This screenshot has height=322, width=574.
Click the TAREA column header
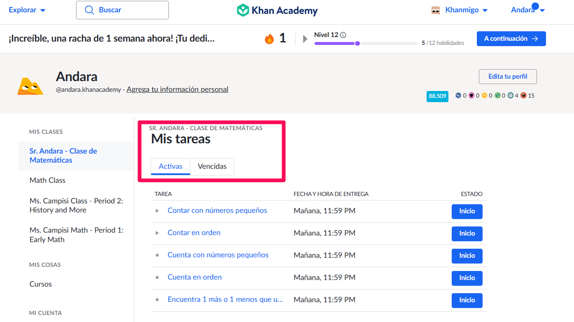pyautogui.click(x=163, y=194)
